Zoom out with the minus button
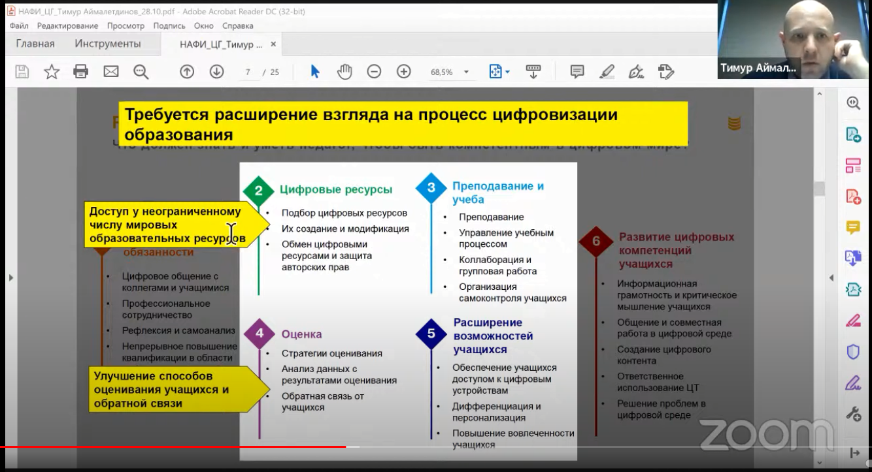 point(374,72)
